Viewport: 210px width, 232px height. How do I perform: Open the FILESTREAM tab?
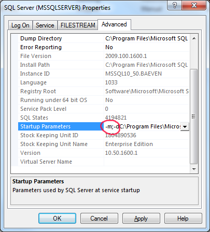click(78, 25)
